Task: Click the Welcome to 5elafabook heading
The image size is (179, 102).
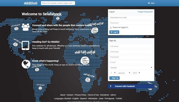Action: point(42,14)
